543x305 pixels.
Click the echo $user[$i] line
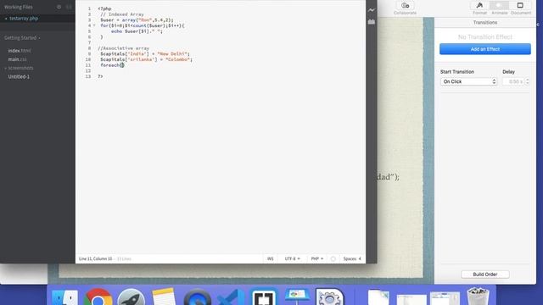click(x=137, y=31)
